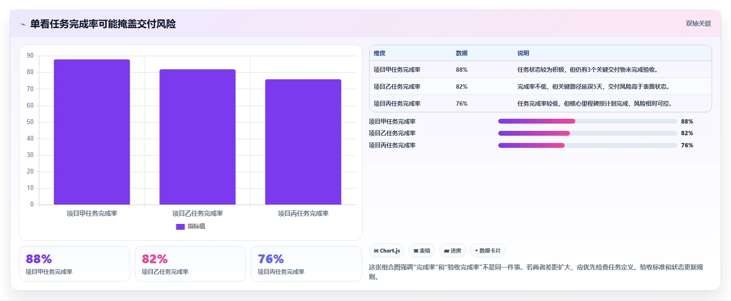The width and height of the screenshot is (731, 301).
Task: Select the 项目甲任务完成率 table row cell
Action: 397,70
